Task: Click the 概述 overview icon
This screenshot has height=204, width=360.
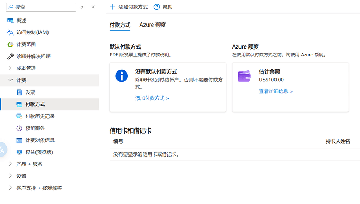Action: [10, 21]
